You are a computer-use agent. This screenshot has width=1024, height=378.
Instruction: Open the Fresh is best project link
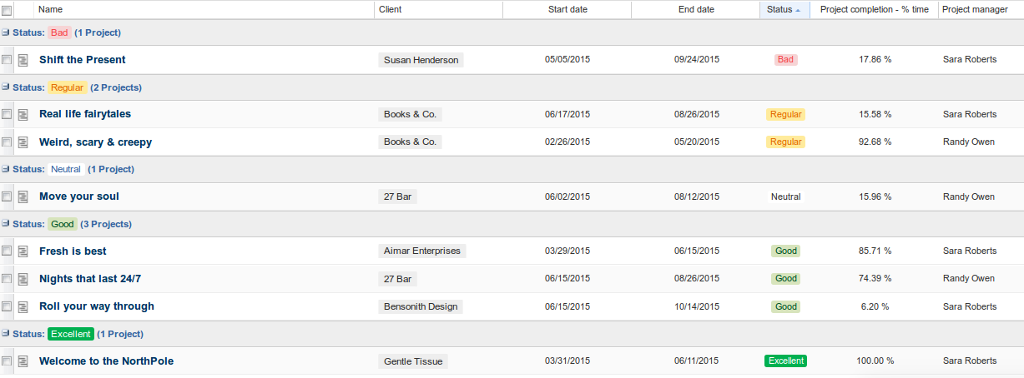pyautogui.click(x=73, y=251)
